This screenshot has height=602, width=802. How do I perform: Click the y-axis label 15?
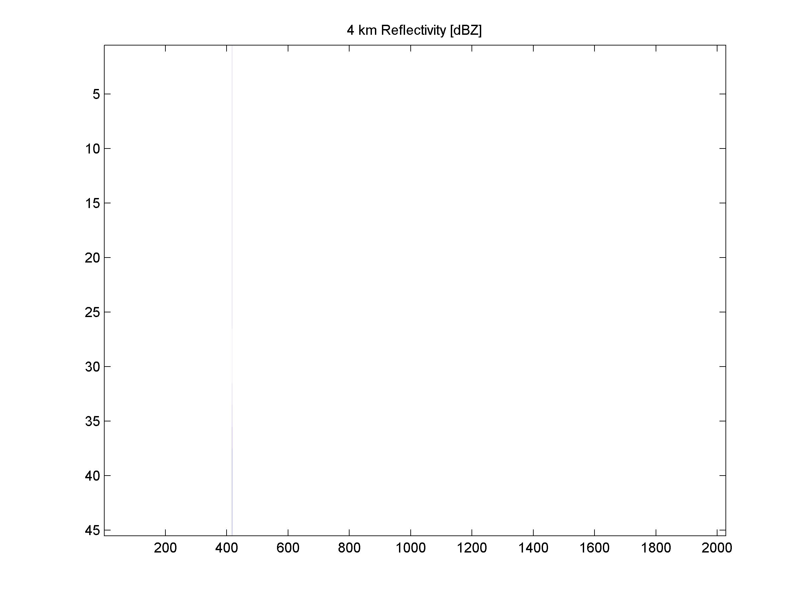(93, 203)
